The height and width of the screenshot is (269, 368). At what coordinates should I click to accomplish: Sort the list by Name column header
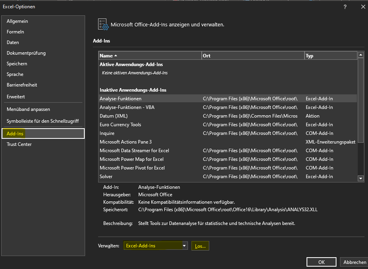point(150,56)
